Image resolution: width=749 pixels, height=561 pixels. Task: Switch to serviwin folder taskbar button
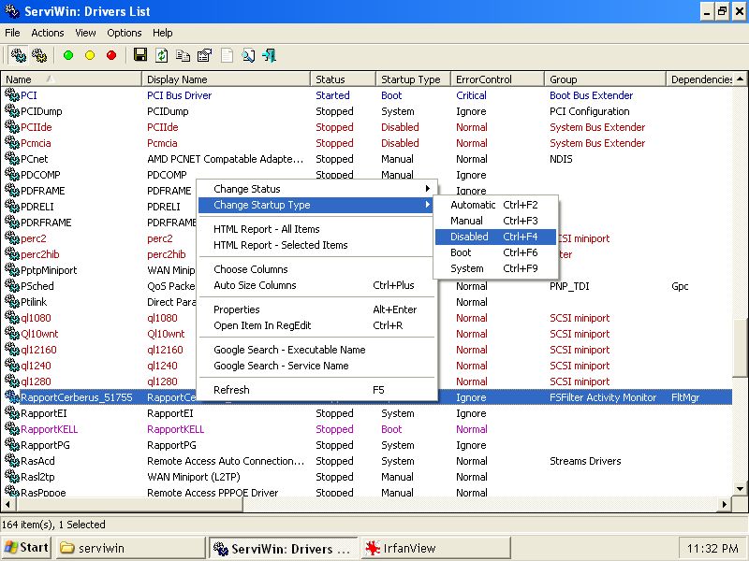coord(130,548)
